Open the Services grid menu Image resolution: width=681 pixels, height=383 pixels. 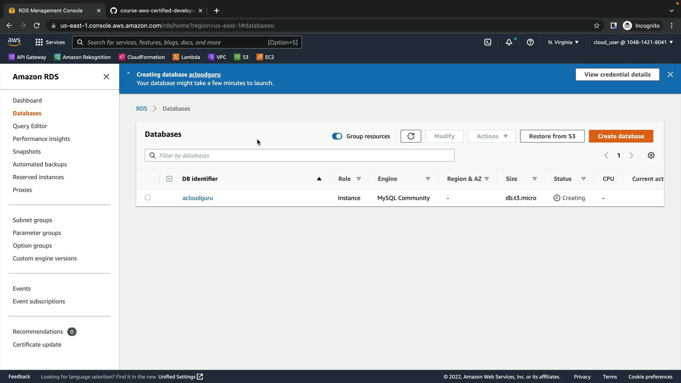(x=50, y=42)
